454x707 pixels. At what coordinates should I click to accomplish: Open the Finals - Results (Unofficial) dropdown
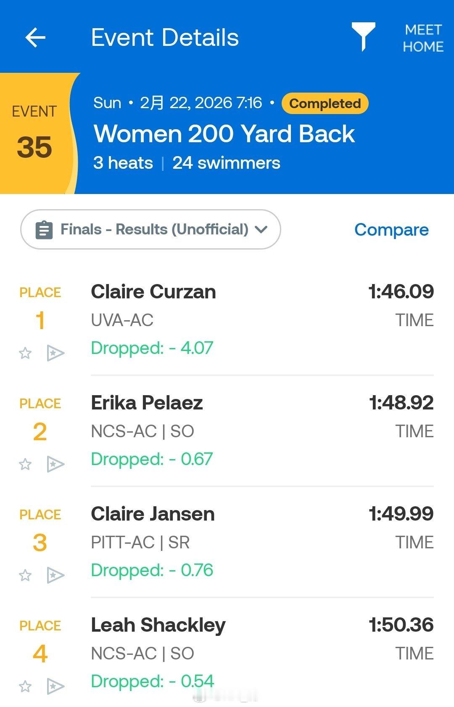(150, 229)
